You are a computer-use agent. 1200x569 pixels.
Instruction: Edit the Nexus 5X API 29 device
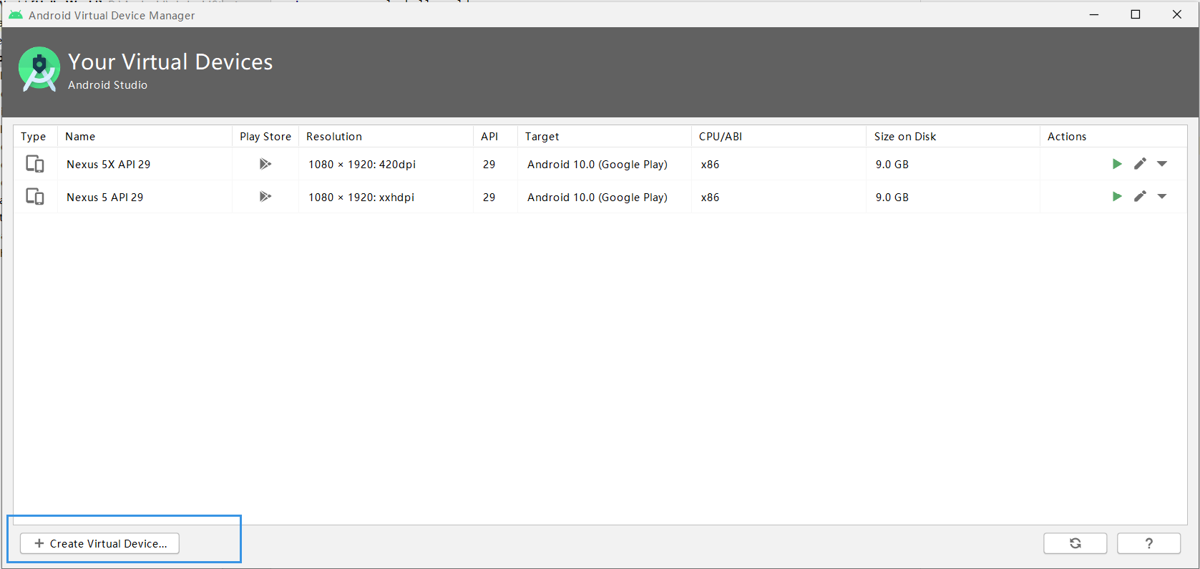tap(1140, 164)
